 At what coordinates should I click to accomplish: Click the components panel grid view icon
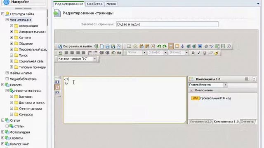tap(247, 79)
